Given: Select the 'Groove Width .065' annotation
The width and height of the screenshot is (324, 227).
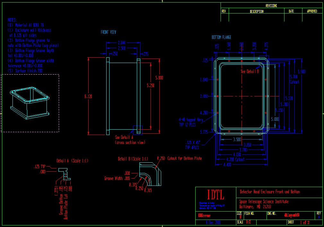Looking at the screenshot, I should coord(117,178).
